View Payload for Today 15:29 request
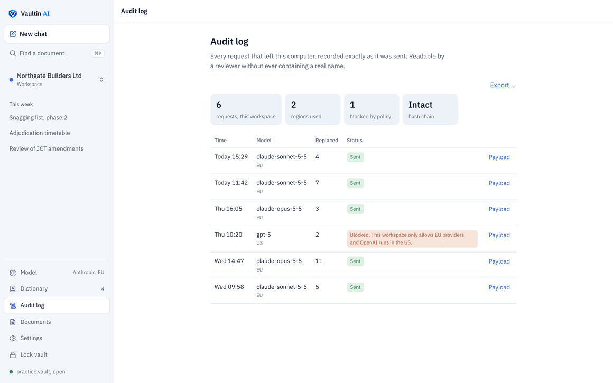Viewport: 613px width, 383px height. [499, 157]
